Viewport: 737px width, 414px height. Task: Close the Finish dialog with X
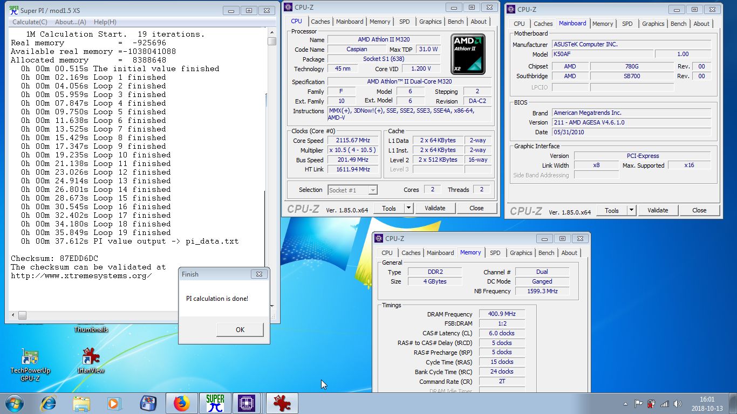[x=258, y=274]
